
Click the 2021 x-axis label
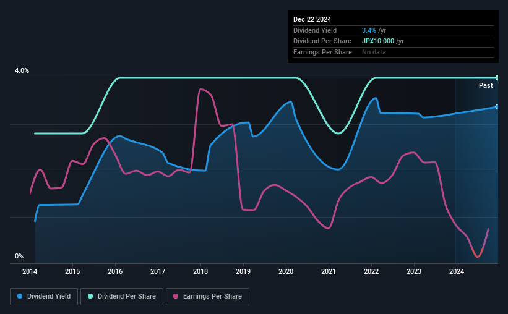329,271
